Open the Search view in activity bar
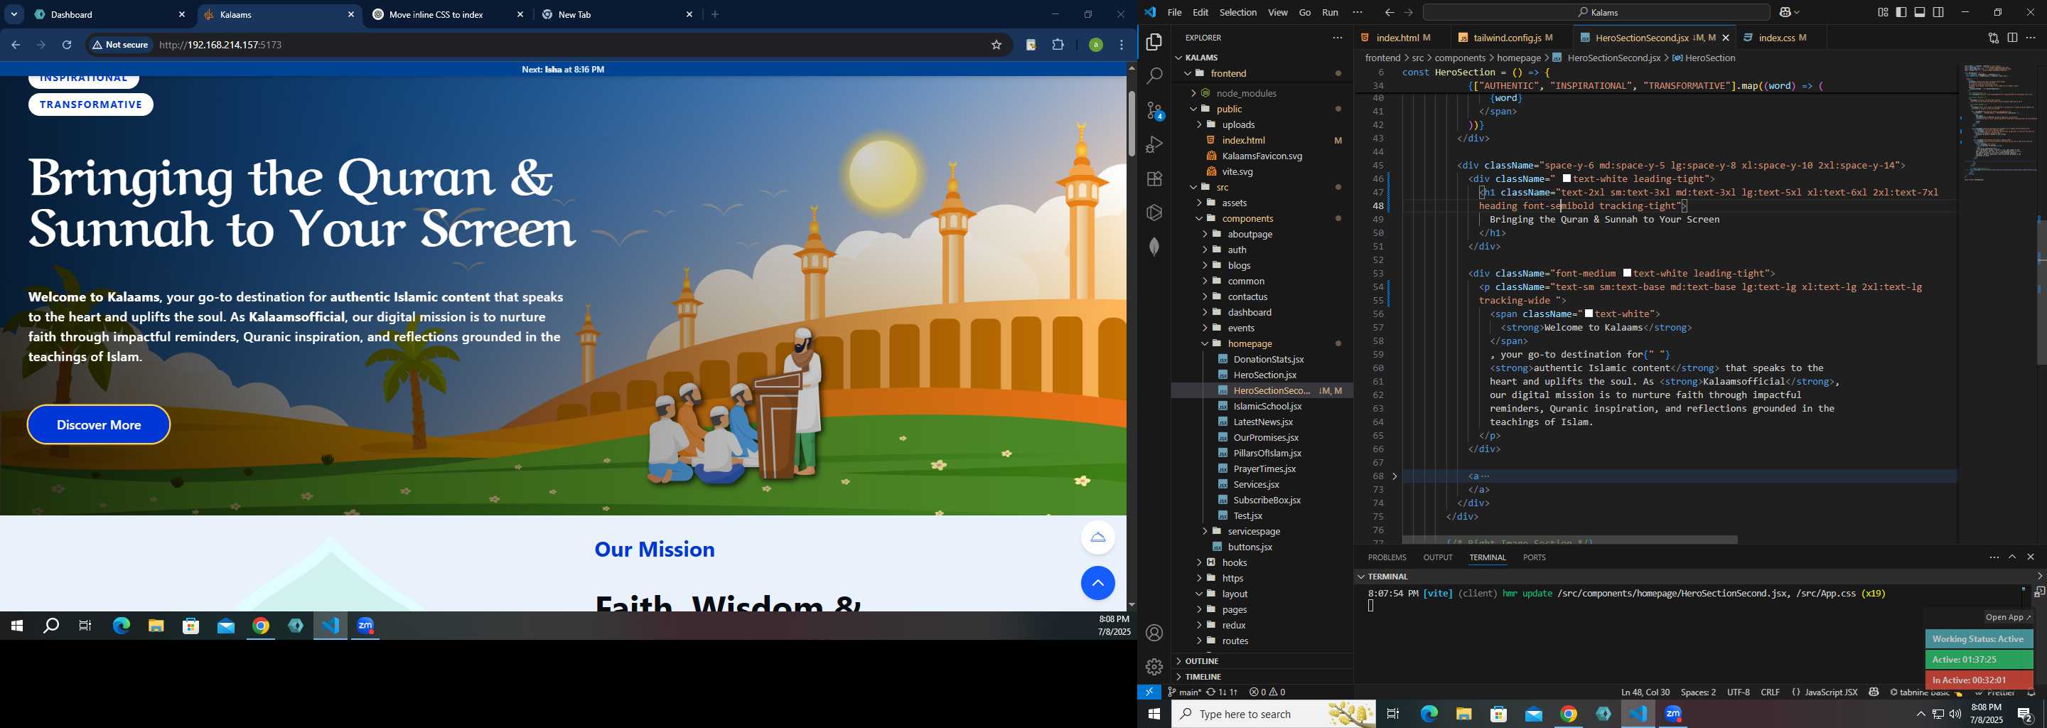 1154,76
